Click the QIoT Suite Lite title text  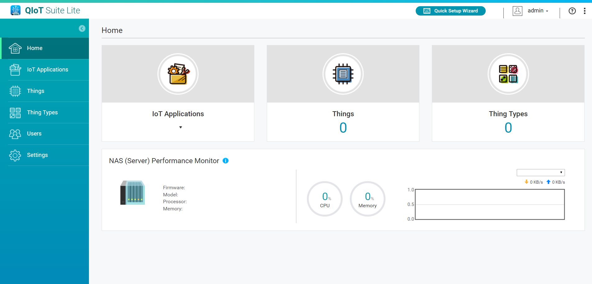click(x=53, y=11)
